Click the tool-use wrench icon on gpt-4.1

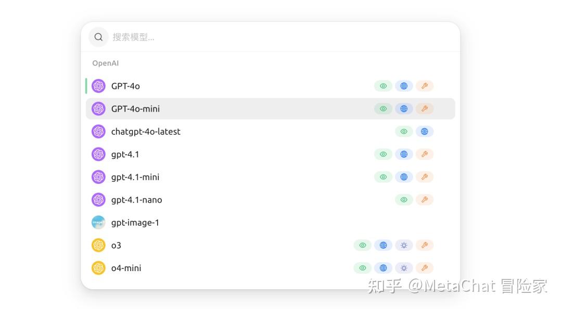[425, 154]
